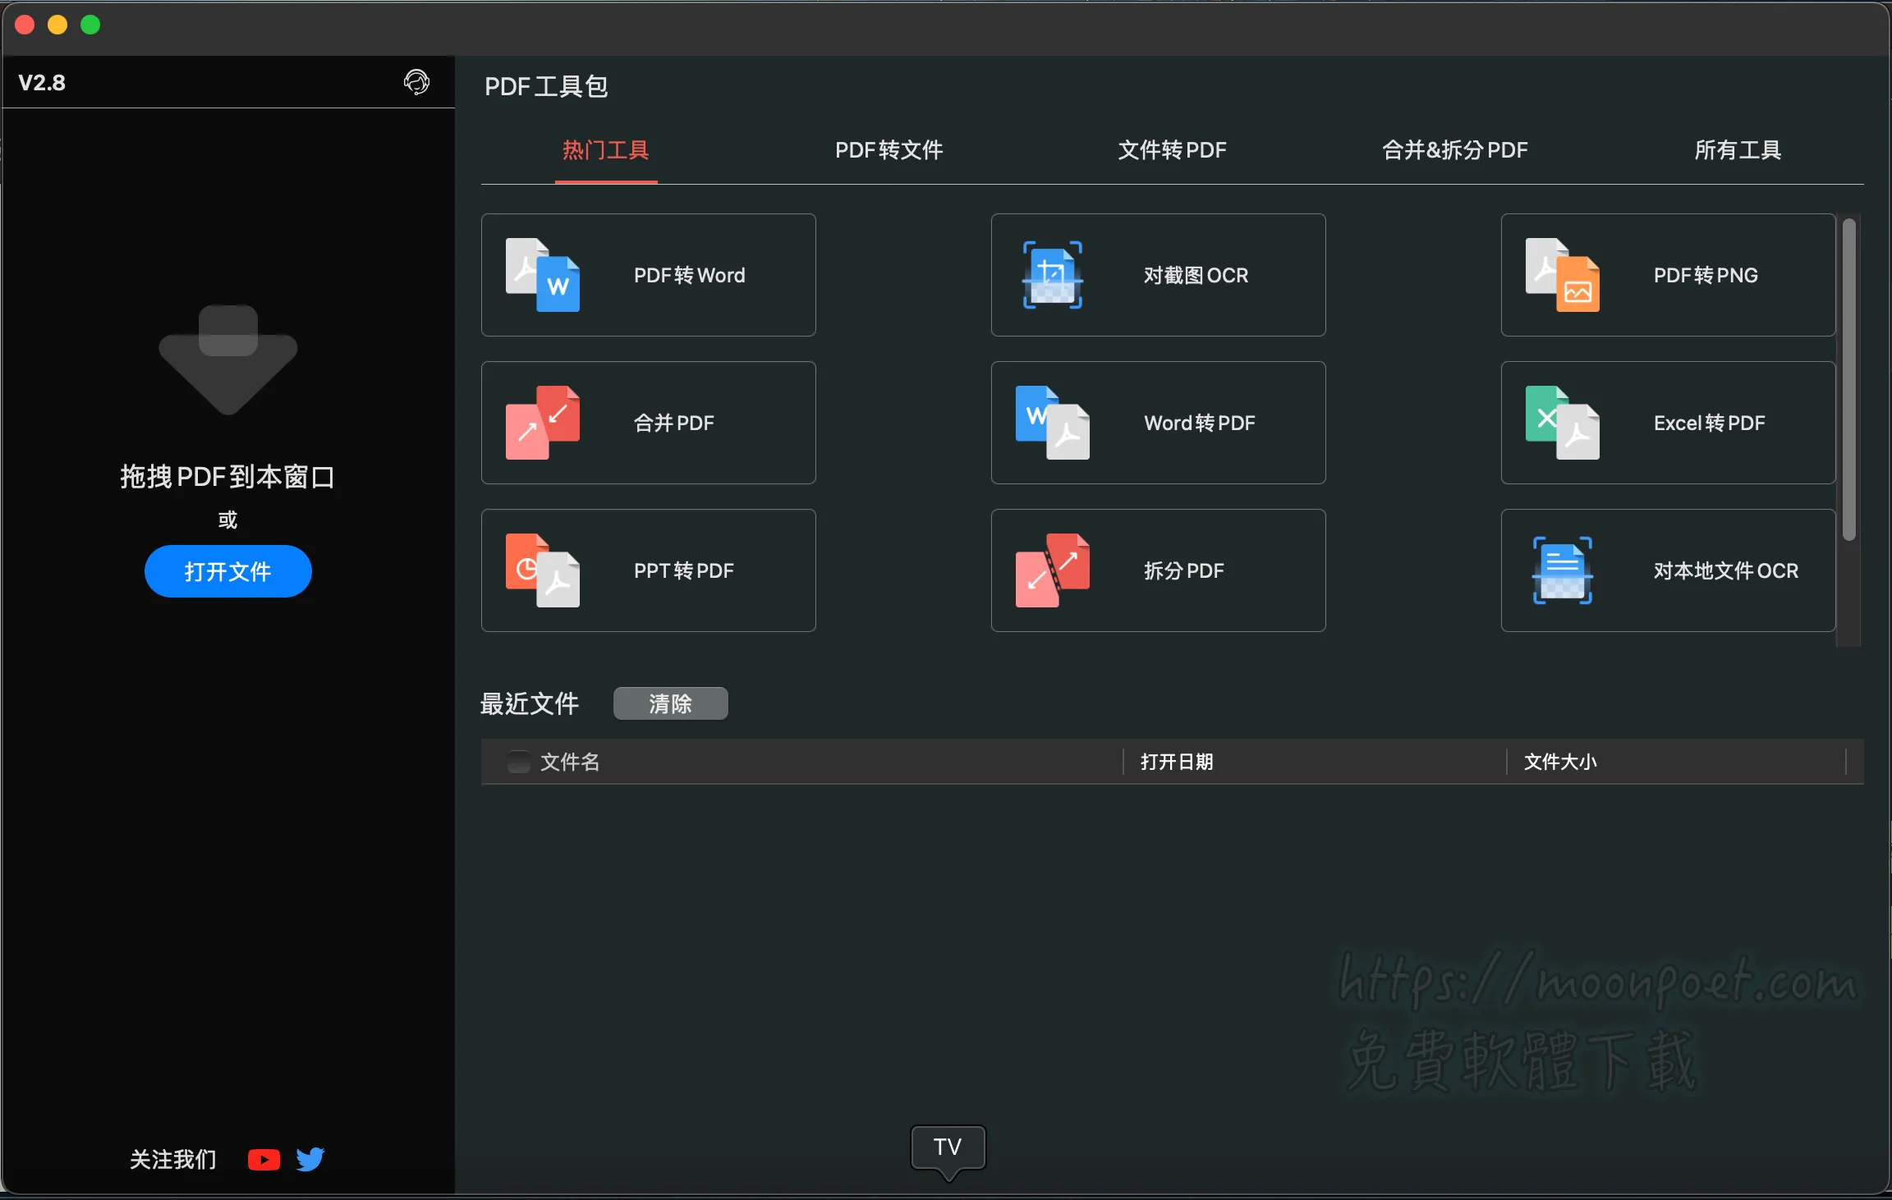1892x1200 pixels.
Task: Go to 合并&拆分PDF tab
Action: [1455, 150]
